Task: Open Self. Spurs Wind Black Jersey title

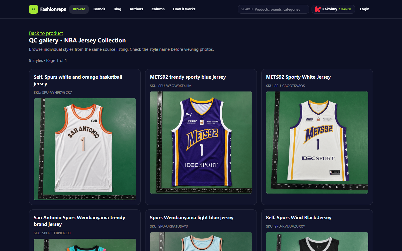Action: (x=299, y=218)
